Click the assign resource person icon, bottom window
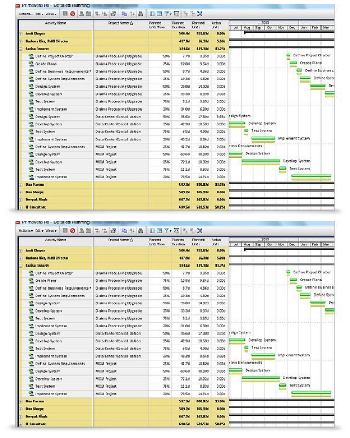This screenshot has height=438, width=350. (81, 230)
